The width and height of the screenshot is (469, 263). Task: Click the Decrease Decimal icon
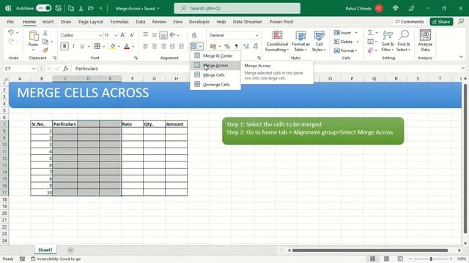pos(255,46)
